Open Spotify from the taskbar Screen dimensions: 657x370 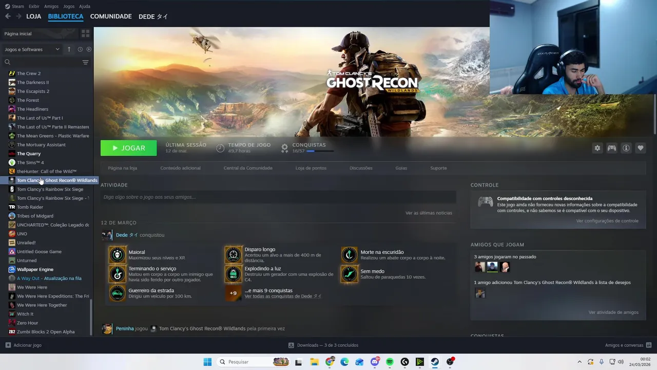(390, 362)
